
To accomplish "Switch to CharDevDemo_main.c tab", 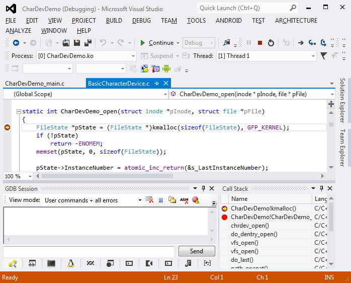I will (35, 84).
